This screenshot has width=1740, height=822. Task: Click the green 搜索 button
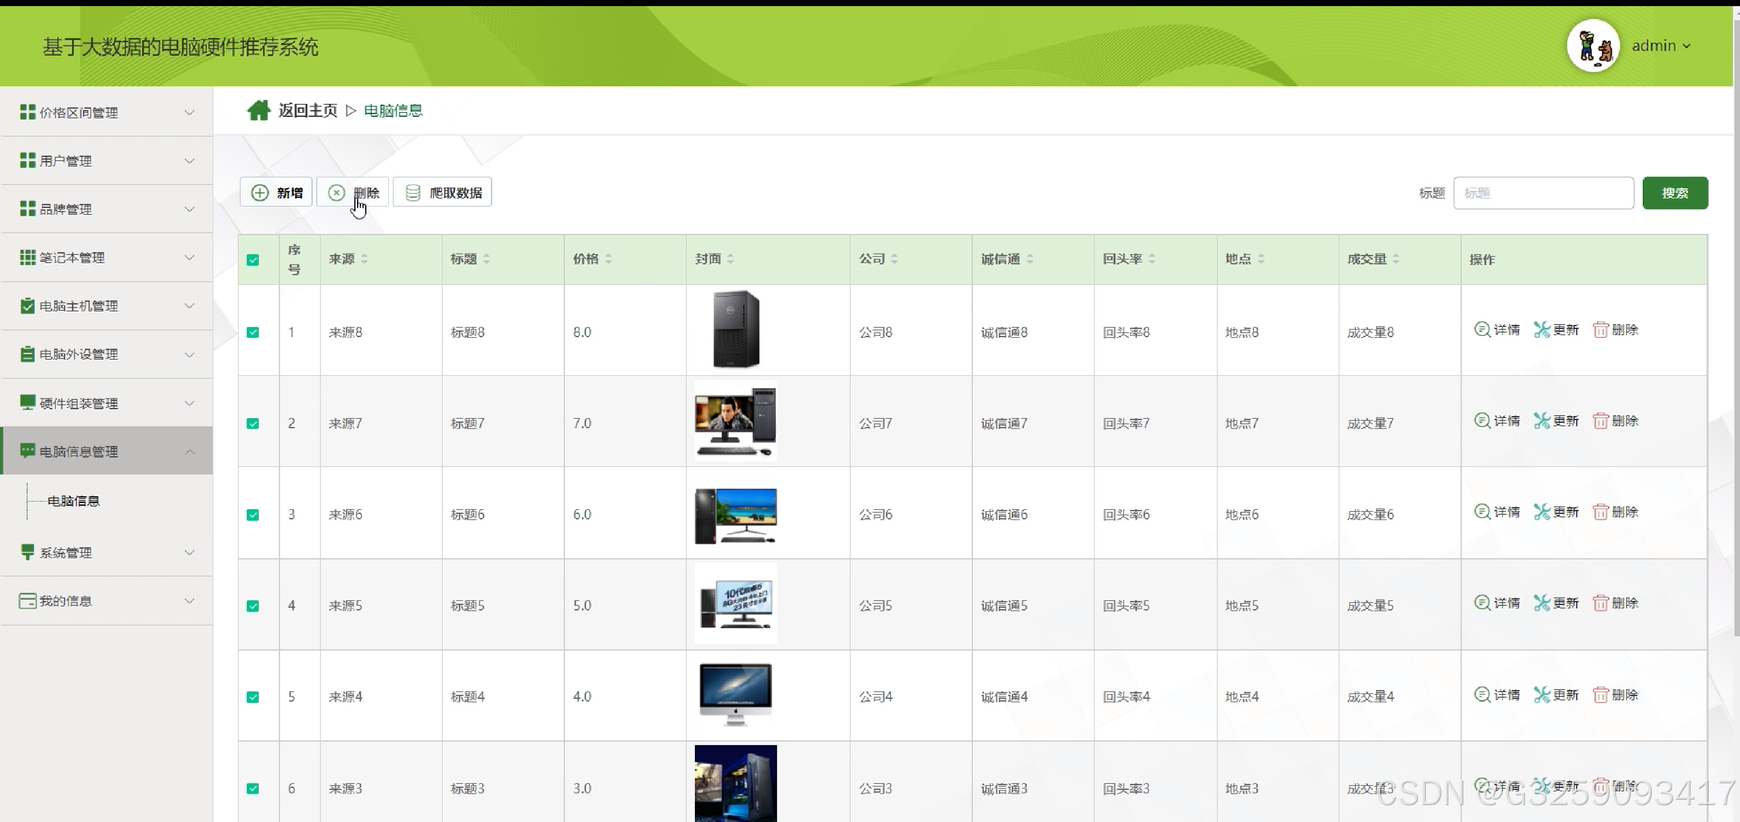[x=1675, y=193]
